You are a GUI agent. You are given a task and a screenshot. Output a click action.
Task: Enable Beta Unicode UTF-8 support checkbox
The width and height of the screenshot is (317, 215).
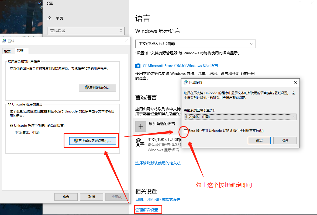click(185, 131)
